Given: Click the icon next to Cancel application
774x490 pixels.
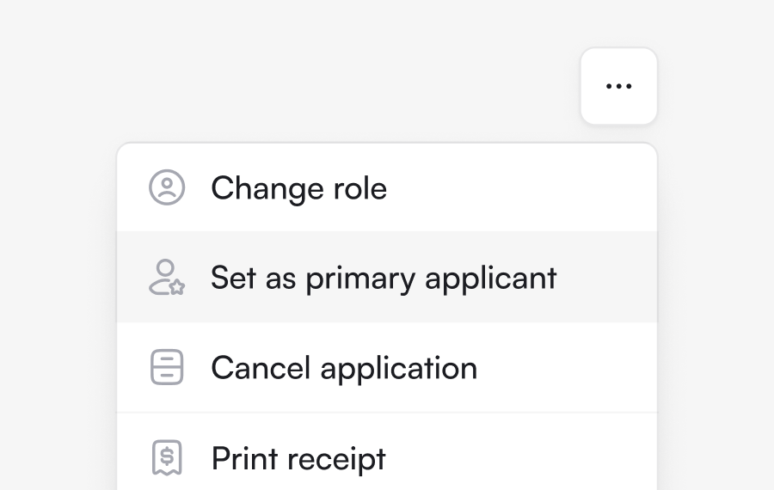Looking at the screenshot, I should (167, 368).
